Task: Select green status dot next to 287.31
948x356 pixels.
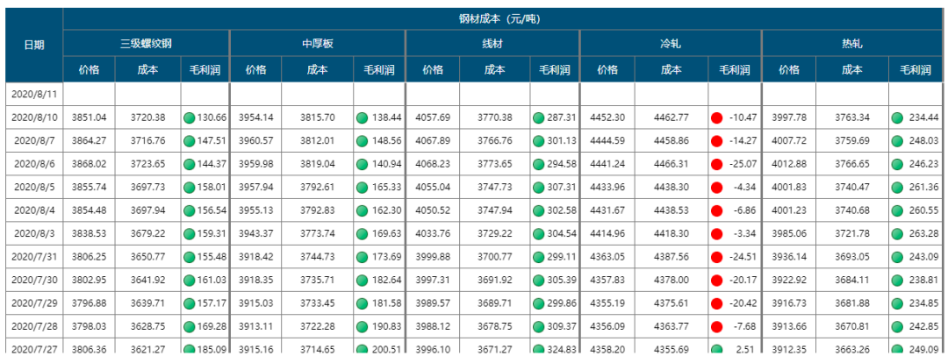Action: coord(538,117)
